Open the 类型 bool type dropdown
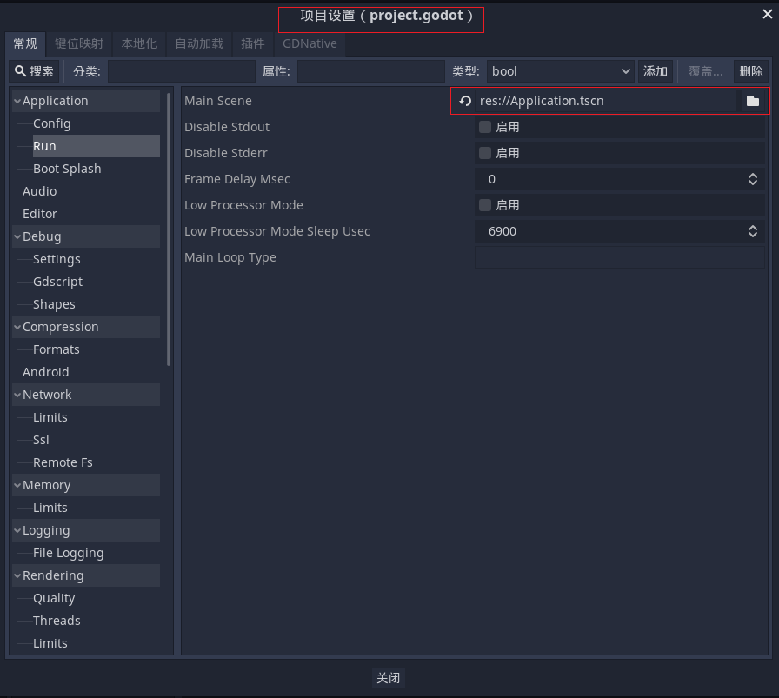 (561, 71)
